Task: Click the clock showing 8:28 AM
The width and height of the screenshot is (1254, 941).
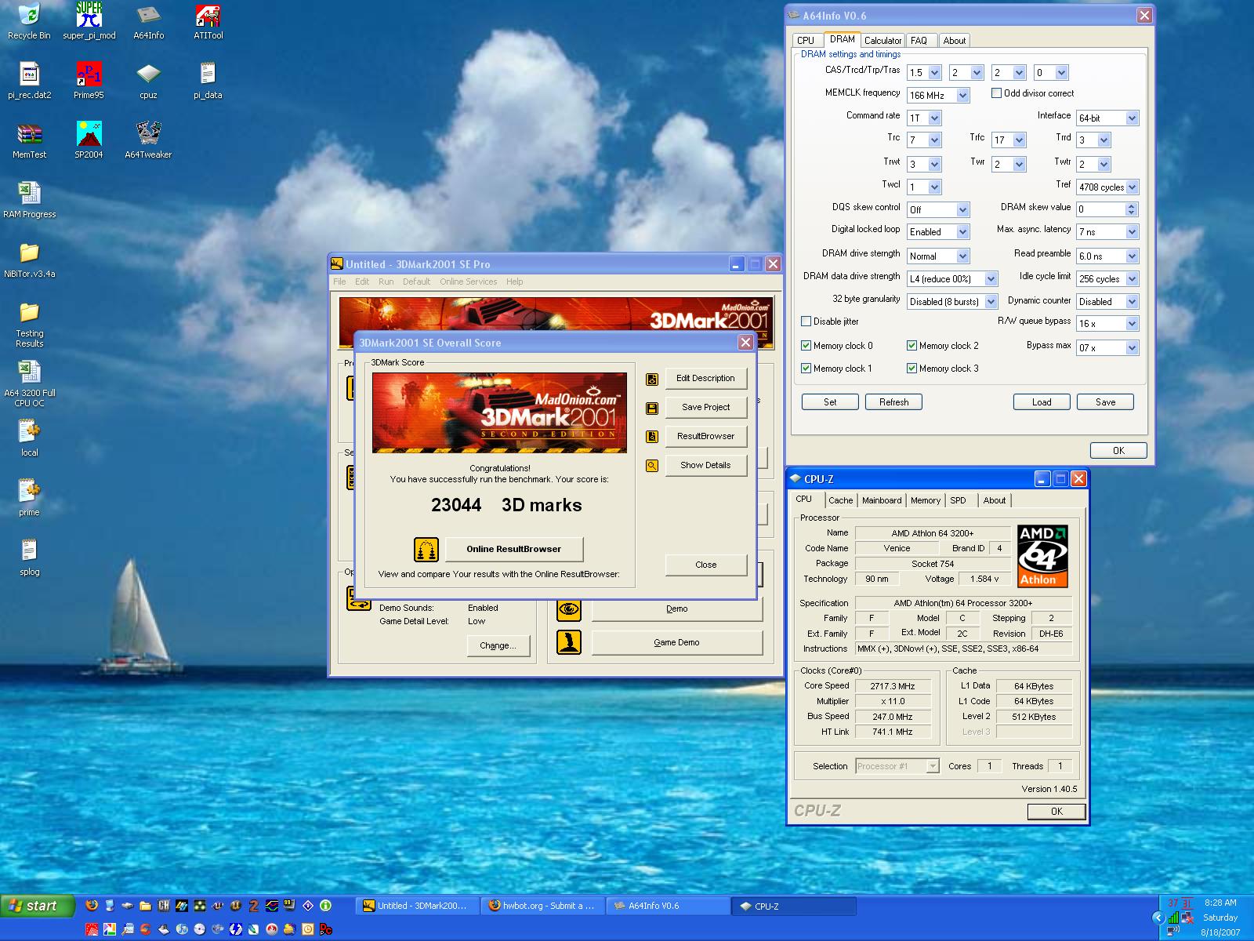Action: click(x=1220, y=903)
